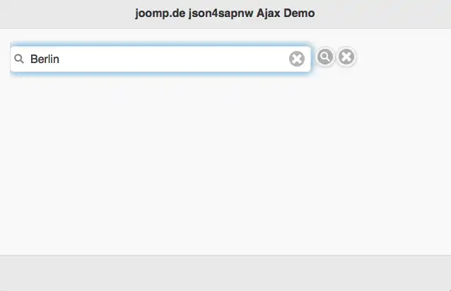The height and width of the screenshot is (291, 451).
Task: Erase the search field using its clear icon
Action: pyautogui.click(x=297, y=59)
